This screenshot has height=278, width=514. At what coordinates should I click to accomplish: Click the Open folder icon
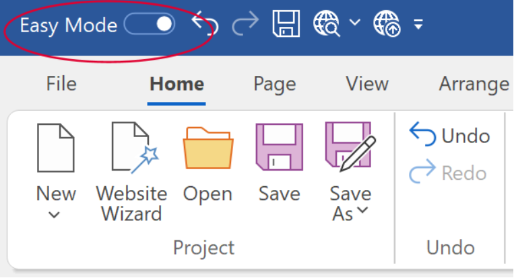click(208, 148)
